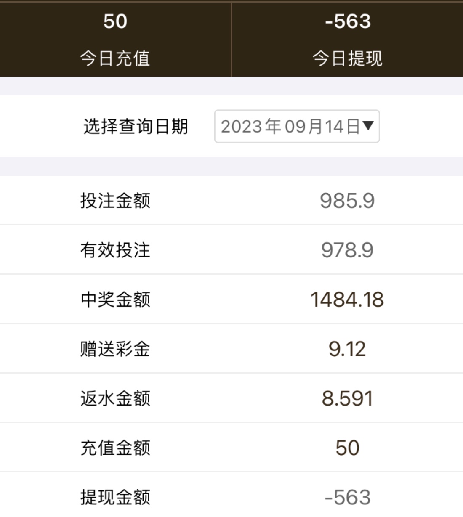Viewport: 463px width, 517px height.
Task: Select the 充值金额 row label
Action: (115, 448)
